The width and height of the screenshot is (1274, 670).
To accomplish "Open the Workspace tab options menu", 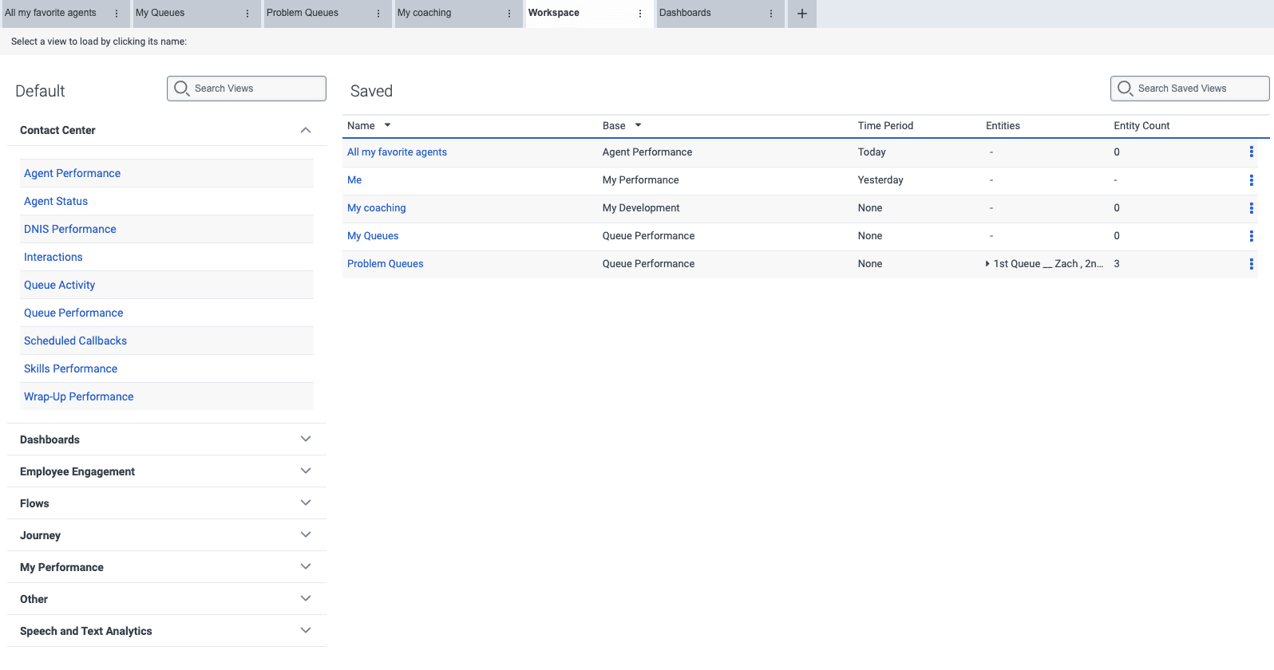I will point(640,14).
